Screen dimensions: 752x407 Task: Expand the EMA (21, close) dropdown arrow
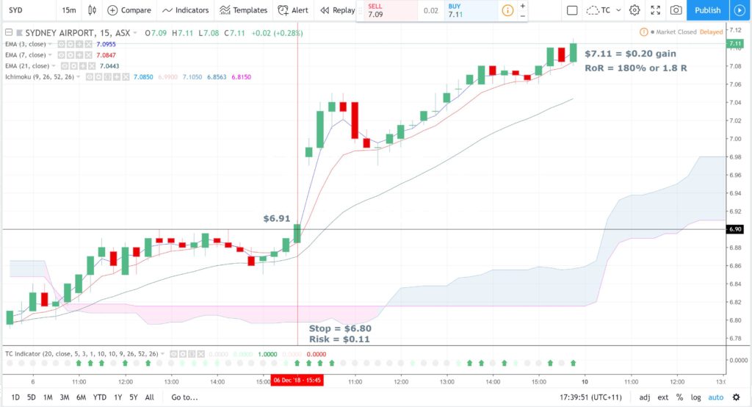click(x=54, y=66)
